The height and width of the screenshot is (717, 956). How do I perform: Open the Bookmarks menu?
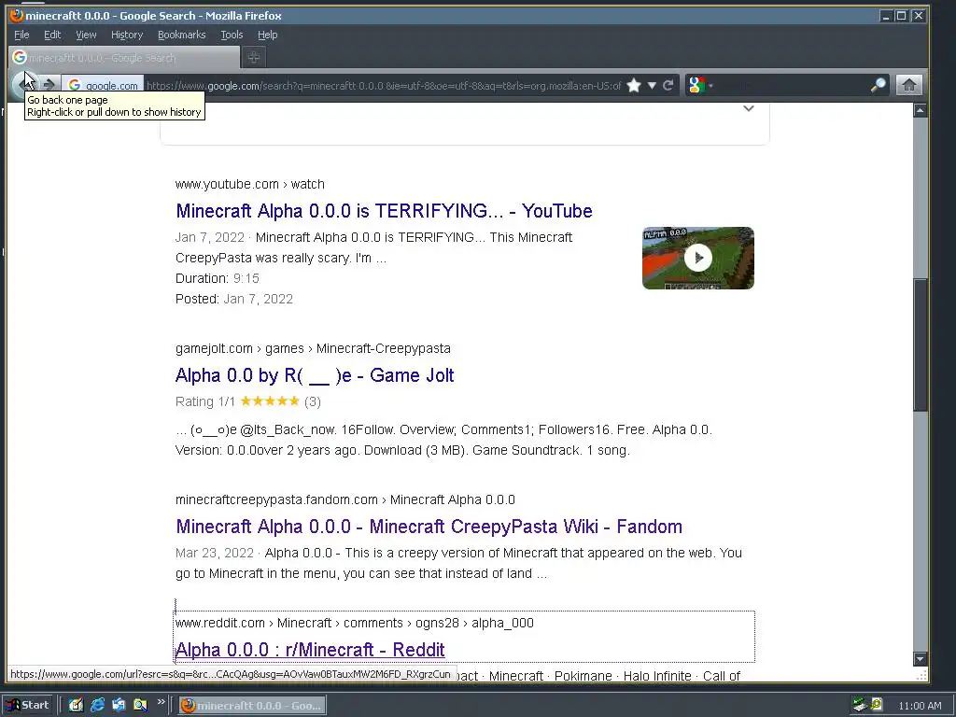pos(182,35)
